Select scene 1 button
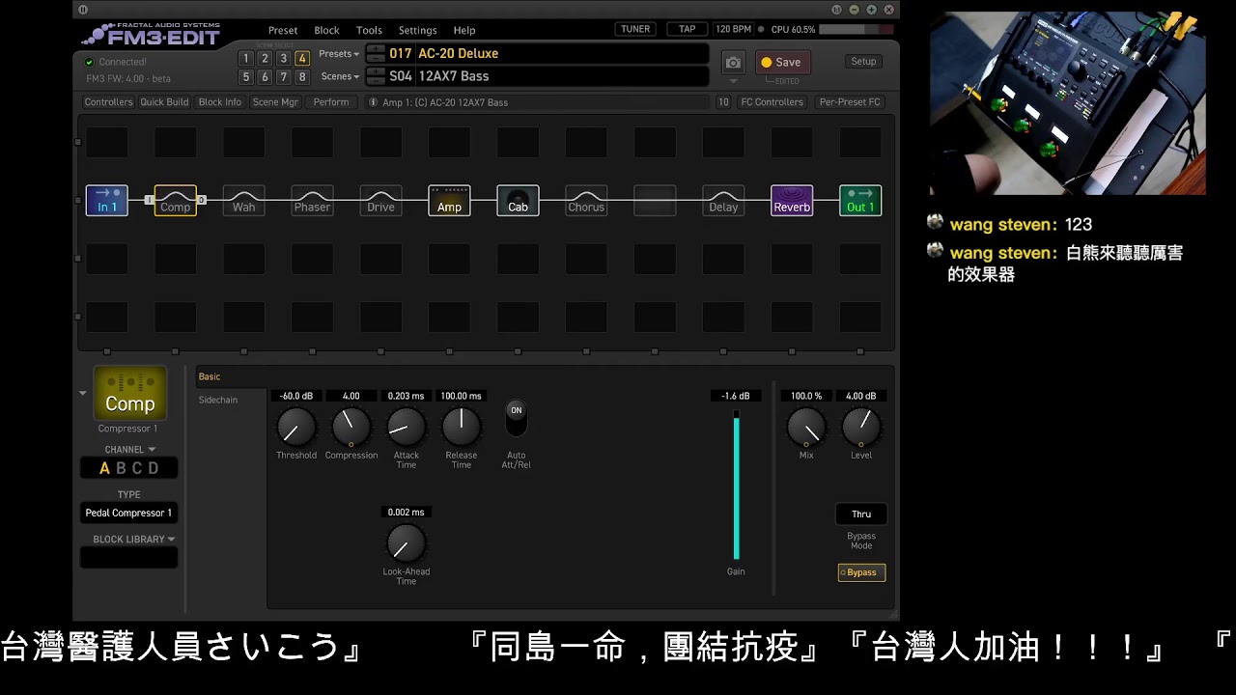The height and width of the screenshot is (695, 1236). point(245,59)
